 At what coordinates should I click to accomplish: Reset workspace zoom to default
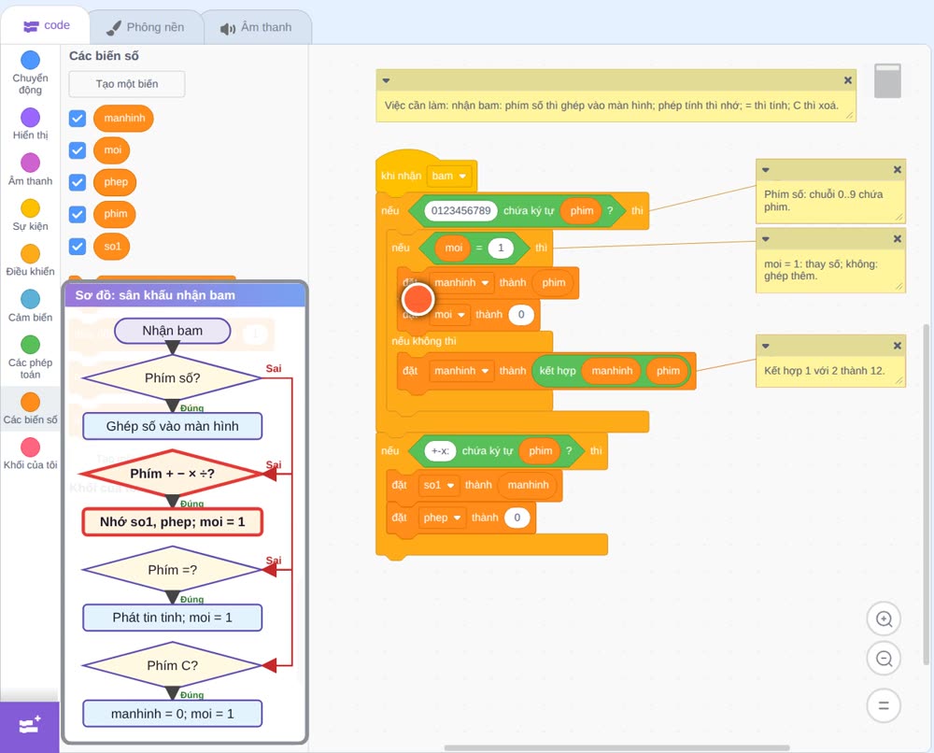tap(884, 706)
